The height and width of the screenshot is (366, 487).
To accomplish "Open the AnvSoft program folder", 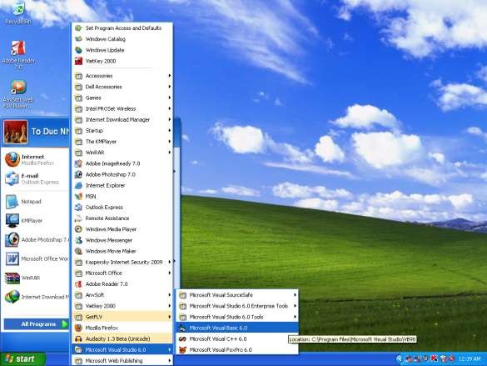I will pyautogui.click(x=122, y=295).
